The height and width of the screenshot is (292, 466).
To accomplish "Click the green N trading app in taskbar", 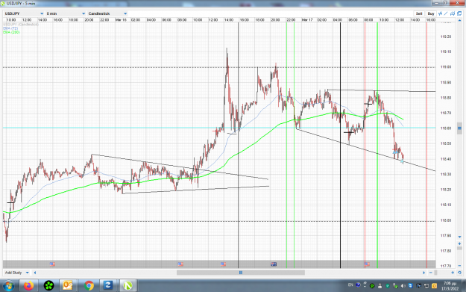I will pyautogui.click(x=127, y=286).
